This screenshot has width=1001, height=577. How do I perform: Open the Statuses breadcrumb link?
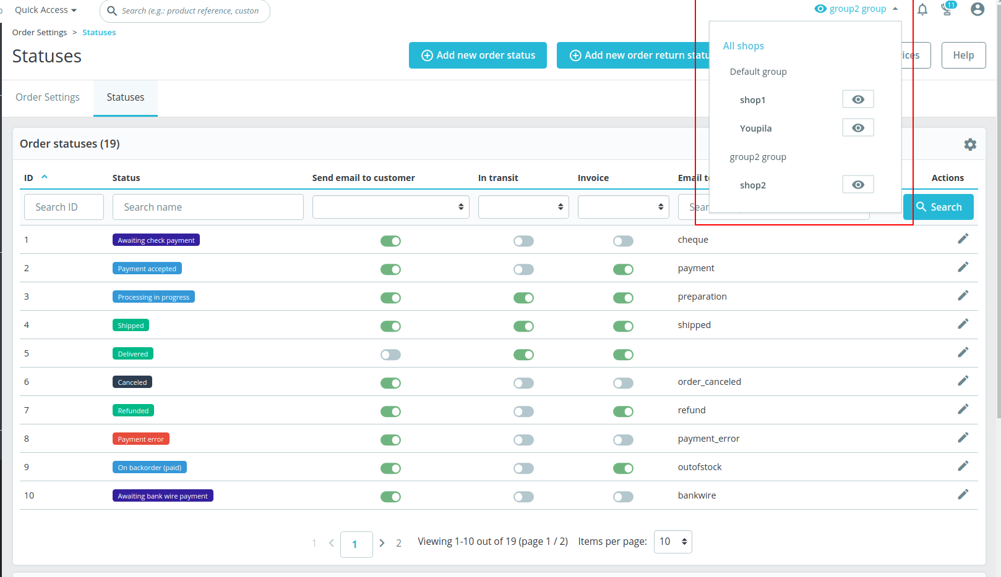click(99, 32)
